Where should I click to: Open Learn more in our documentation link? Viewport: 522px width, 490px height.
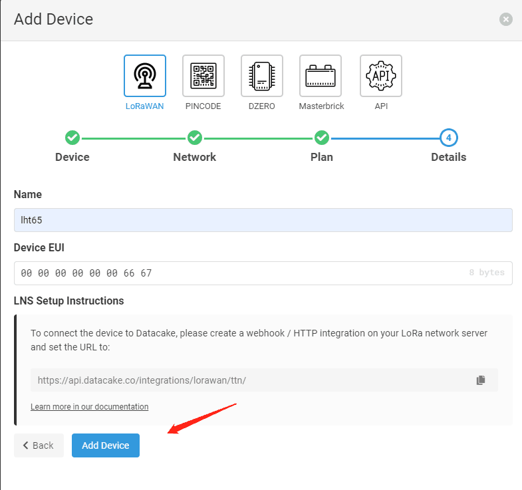90,407
